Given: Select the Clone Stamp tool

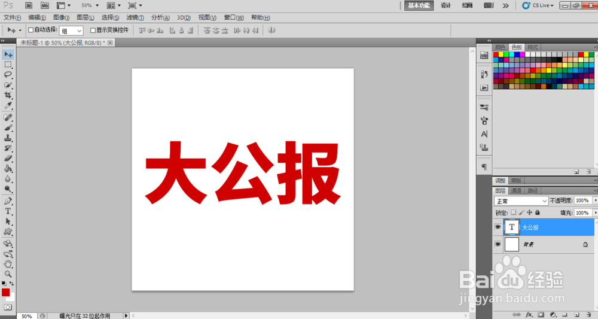Looking at the screenshot, I should click(x=8, y=138).
